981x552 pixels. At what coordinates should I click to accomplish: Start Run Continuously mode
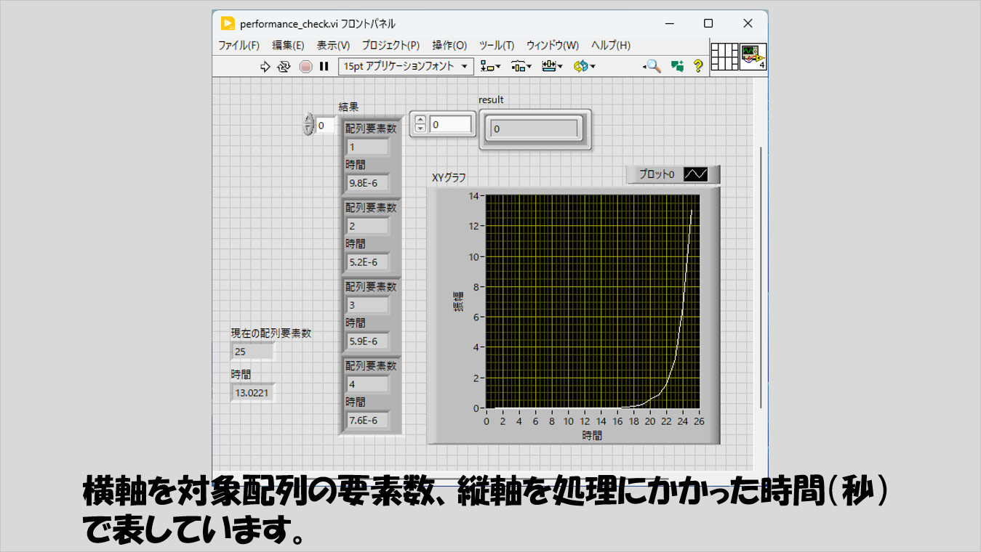(x=284, y=66)
